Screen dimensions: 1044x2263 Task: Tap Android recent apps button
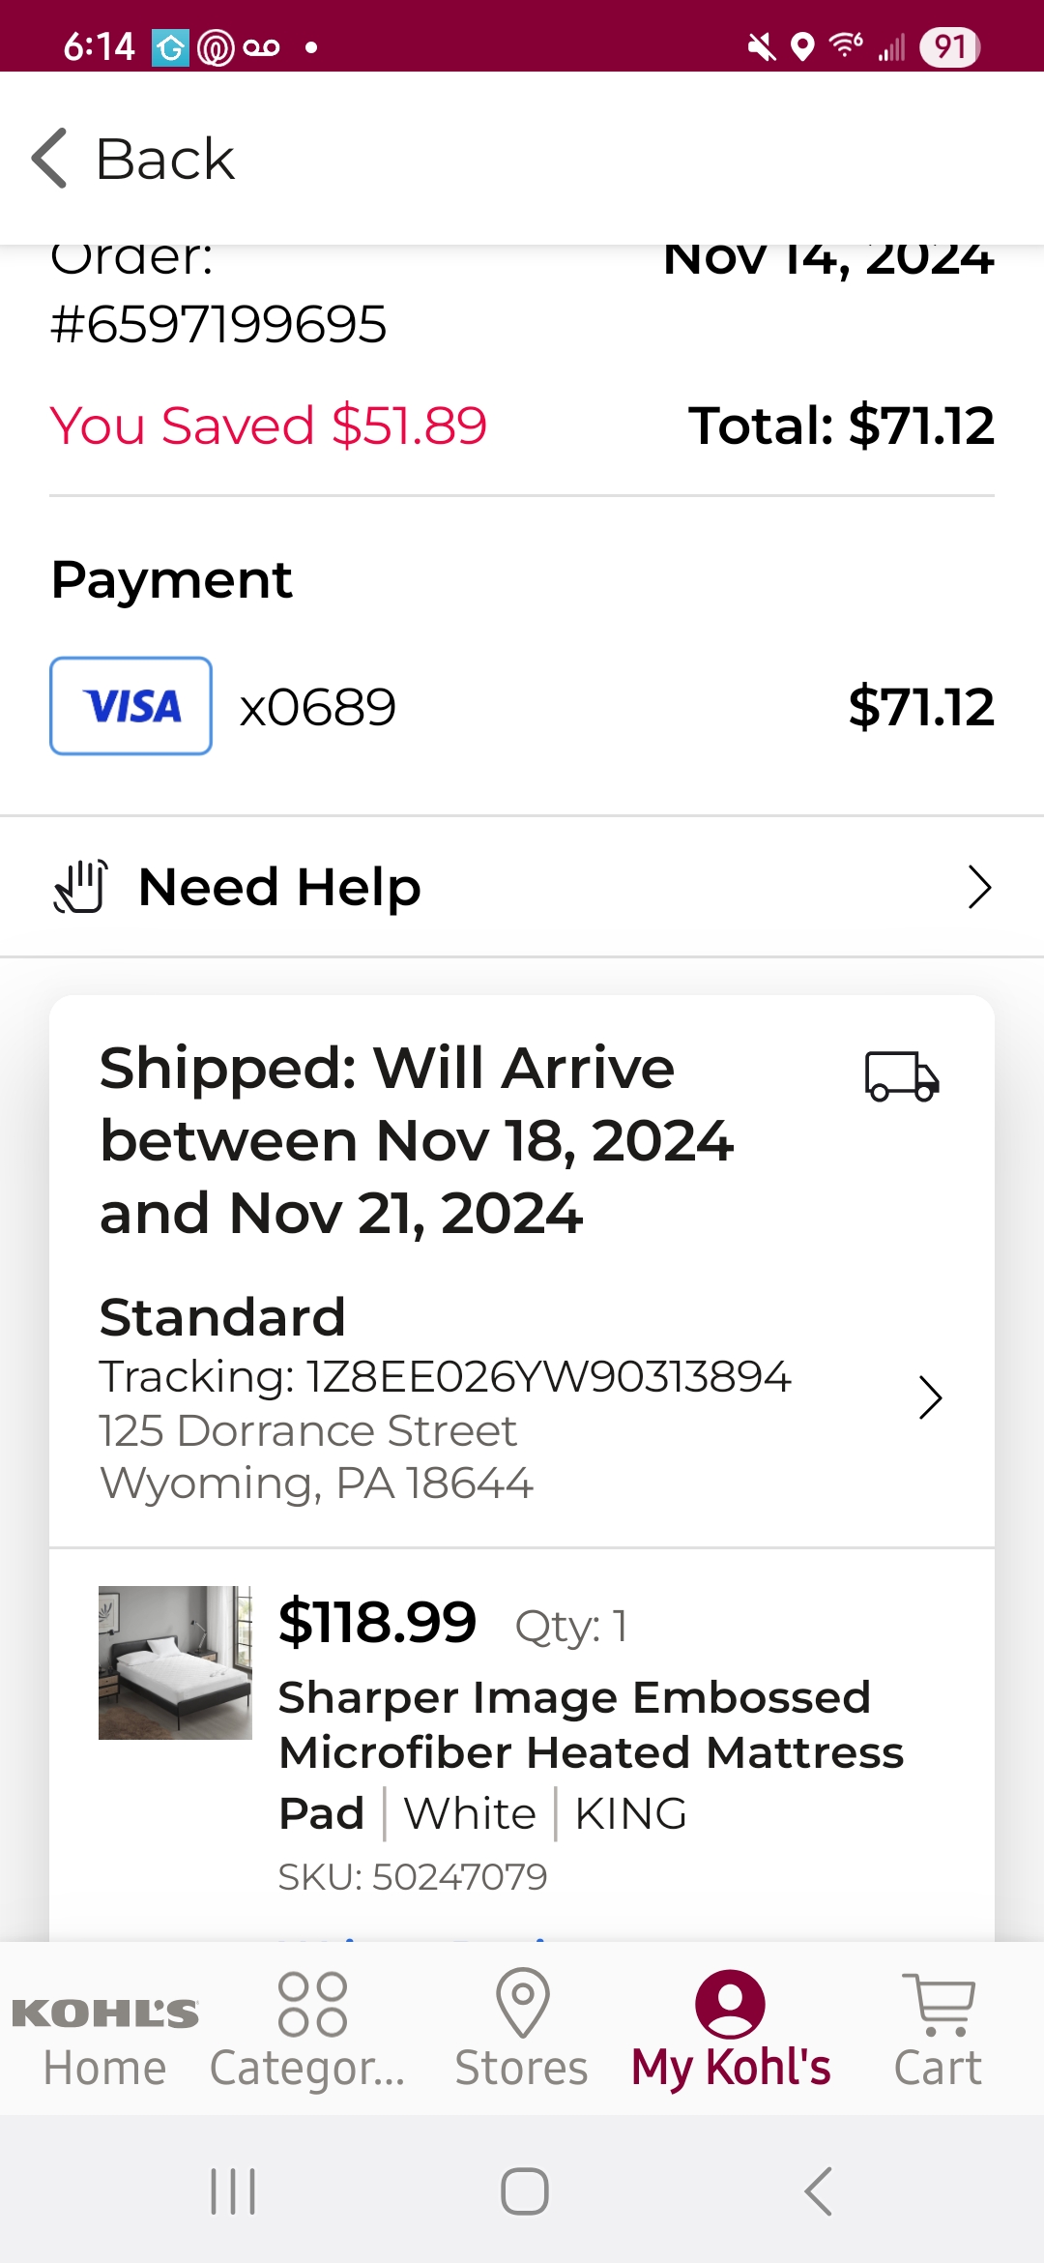233,2191
